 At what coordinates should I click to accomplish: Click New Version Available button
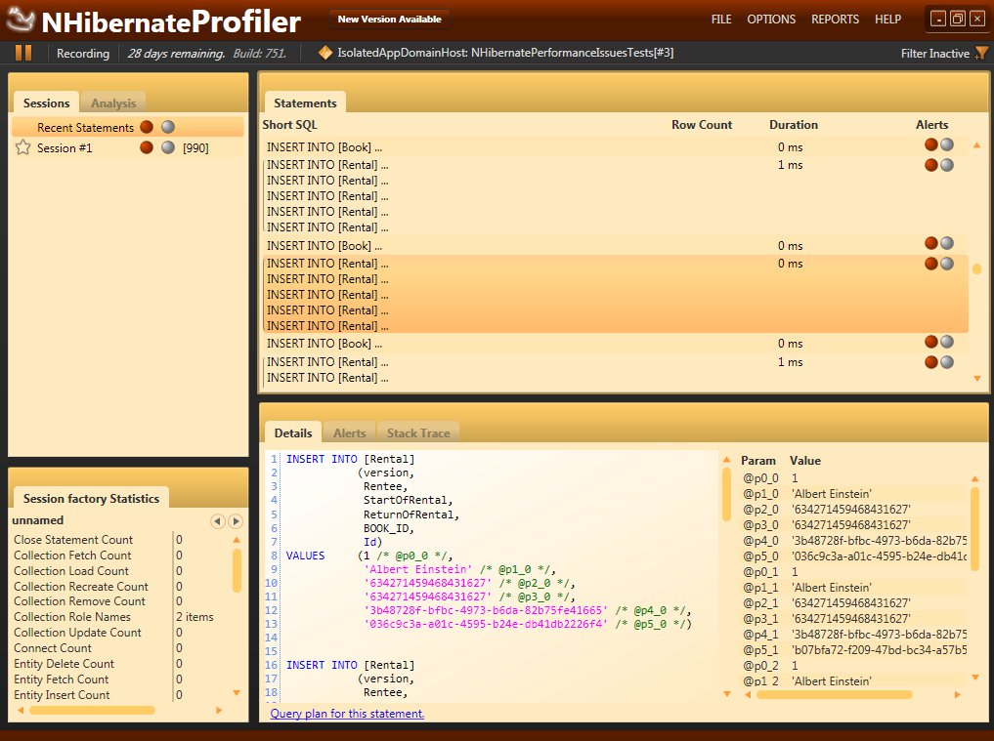coord(389,19)
